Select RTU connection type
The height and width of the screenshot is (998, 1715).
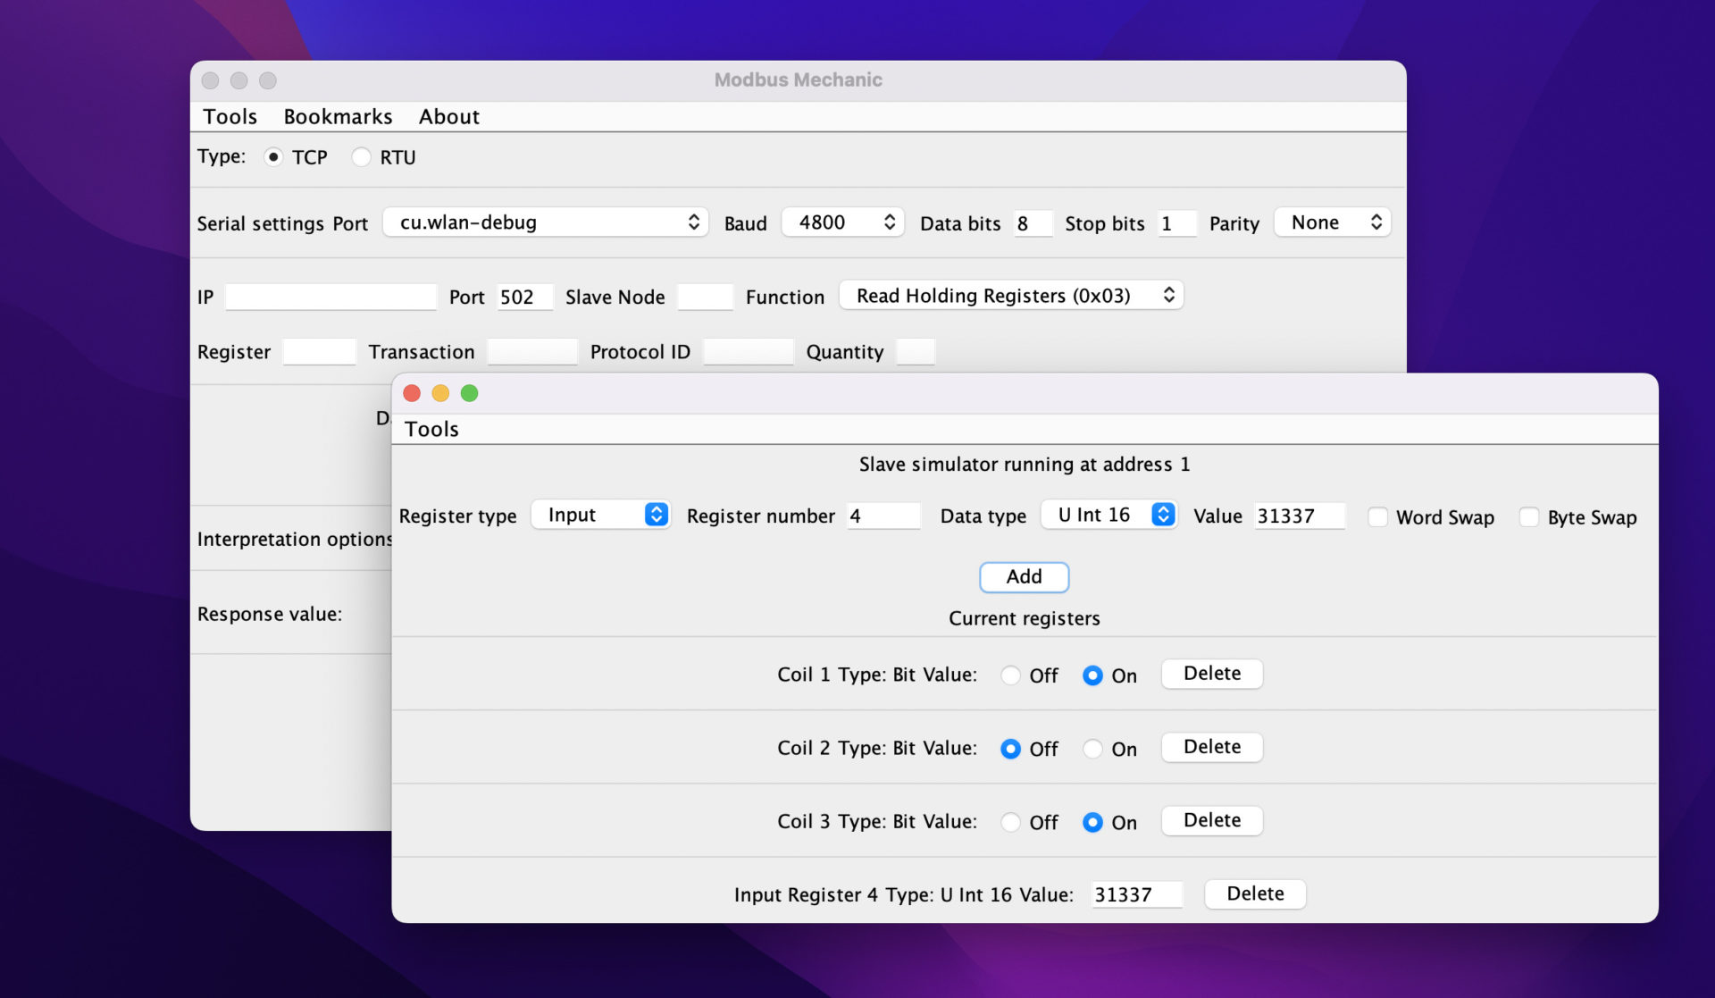(361, 157)
